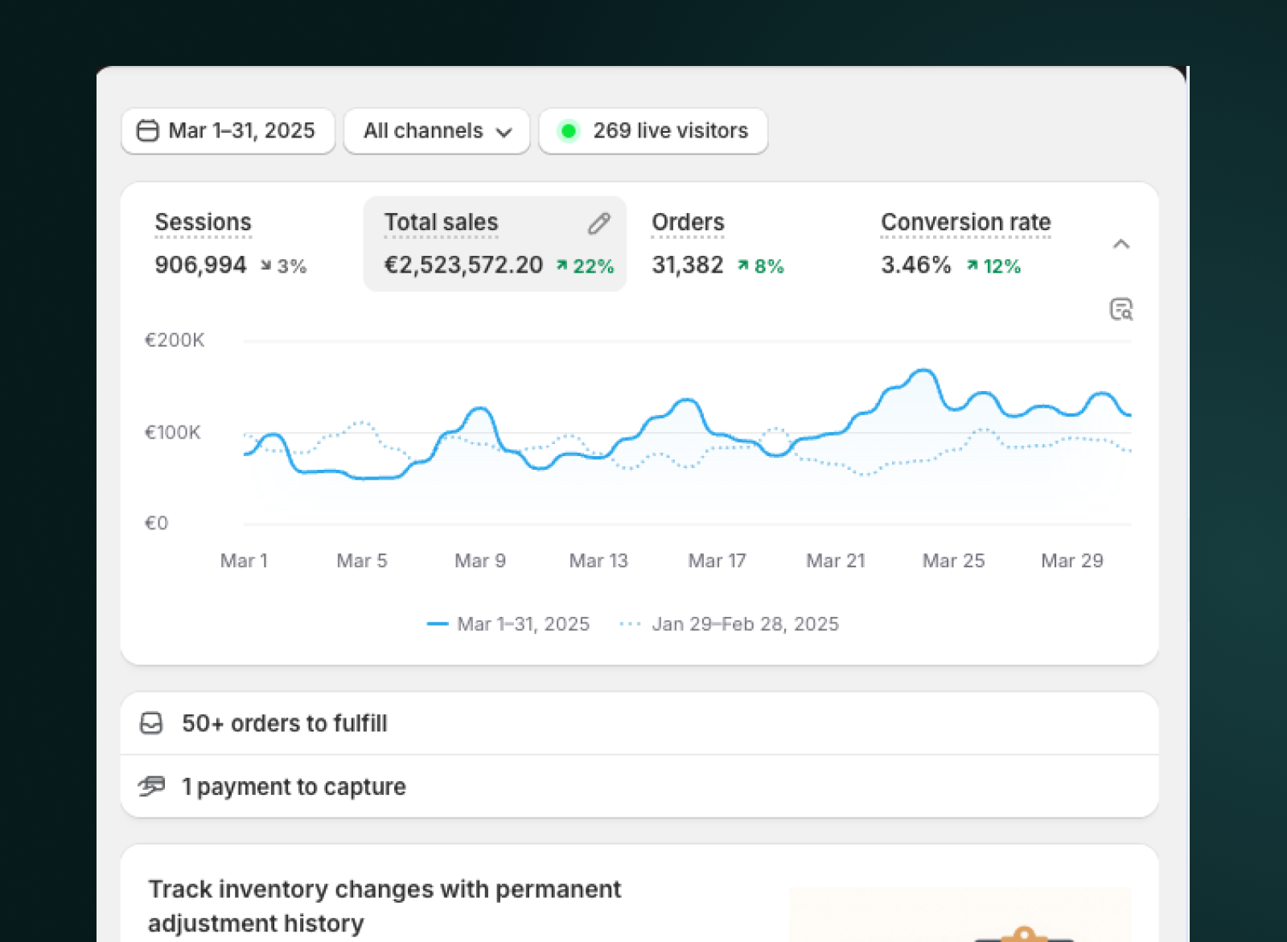Open Track inventory changes card heading

384,906
